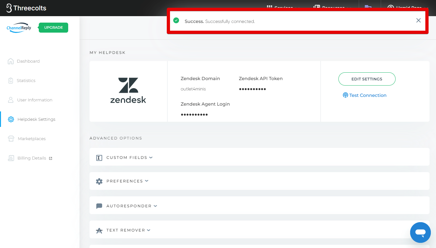Click the Zendesk API Token masked value
The height and width of the screenshot is (248, 436).
(252, 89)
